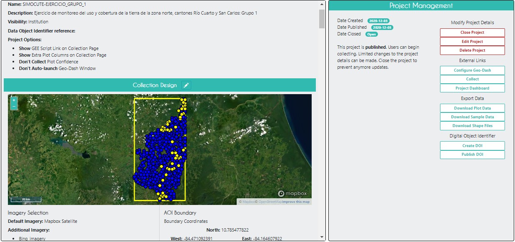
Task: Download Shape Files
Action: pos(472,126)
